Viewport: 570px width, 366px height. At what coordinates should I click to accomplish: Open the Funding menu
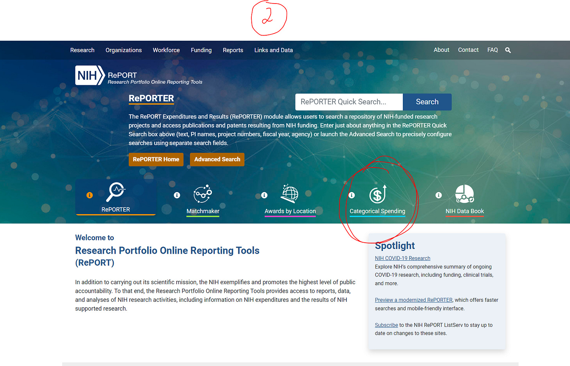(x=201, y=50)
